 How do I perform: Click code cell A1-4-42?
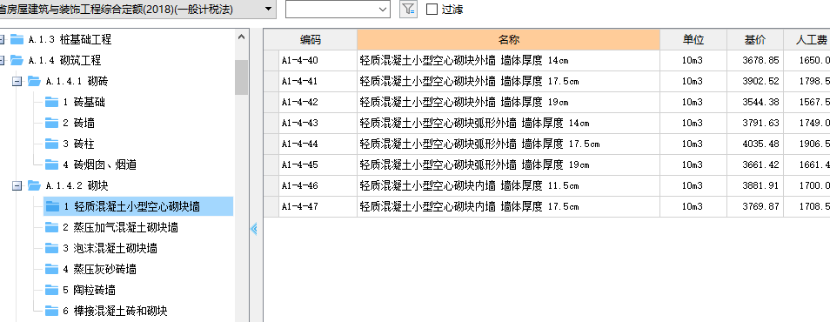pos(318,102)
